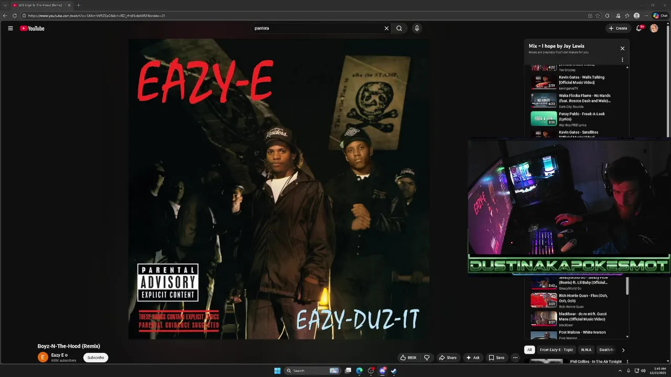
Task: Go back in the browser
Action: [x=5, y=16]
